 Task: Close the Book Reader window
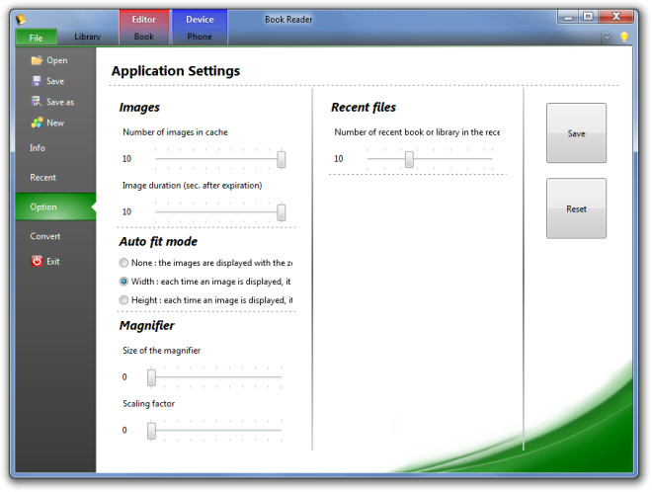[x=615, y=17]
